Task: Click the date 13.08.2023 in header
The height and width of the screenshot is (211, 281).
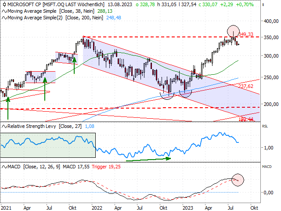Action: [120, 4]
